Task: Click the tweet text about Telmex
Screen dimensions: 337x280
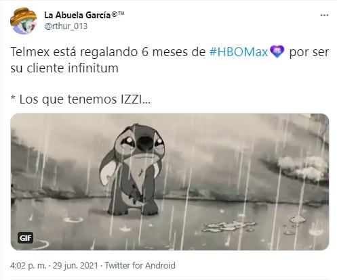Action: (x=170, y=60)
